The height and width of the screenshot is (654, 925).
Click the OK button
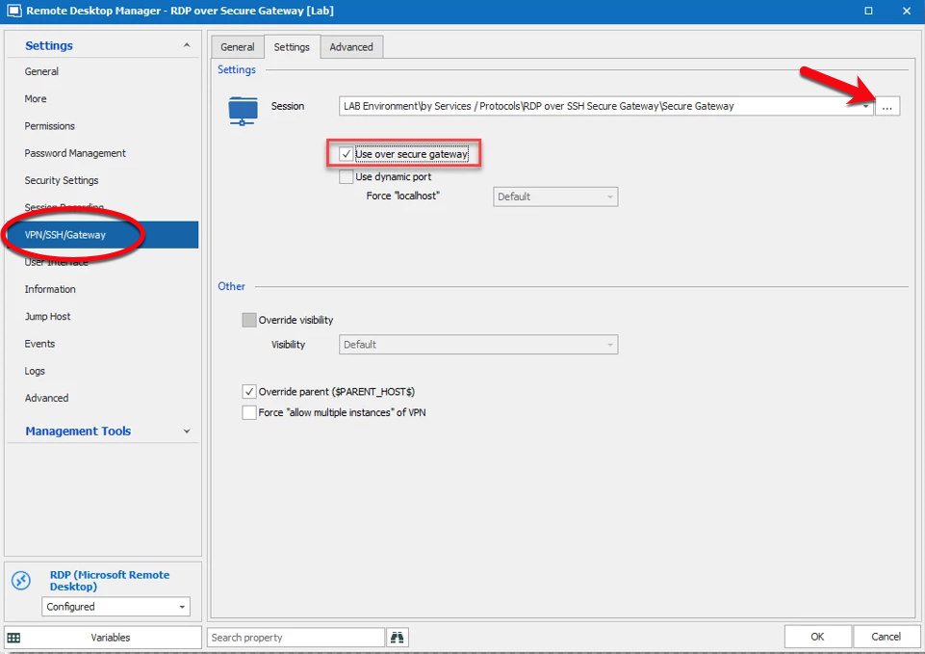[817, 637]
